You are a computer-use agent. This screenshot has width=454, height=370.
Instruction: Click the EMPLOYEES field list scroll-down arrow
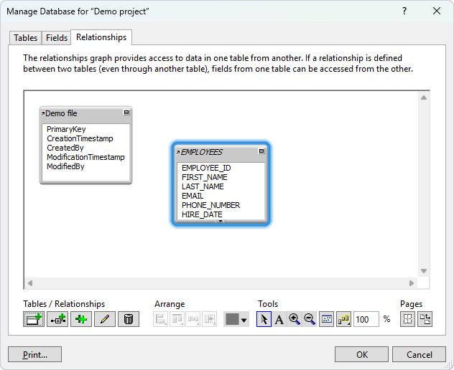[221, 221]
